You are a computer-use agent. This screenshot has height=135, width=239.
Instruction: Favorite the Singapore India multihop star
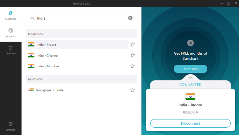point(133,90)
